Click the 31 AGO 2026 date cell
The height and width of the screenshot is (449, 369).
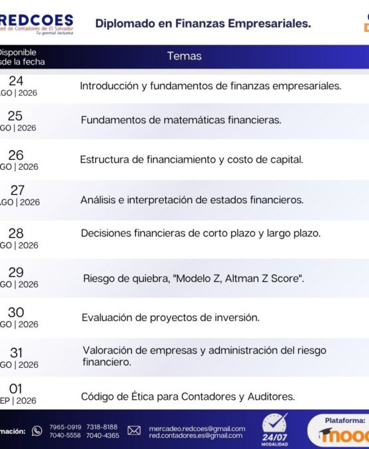[19, 358]
